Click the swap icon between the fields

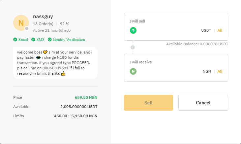tap(133, 47)
